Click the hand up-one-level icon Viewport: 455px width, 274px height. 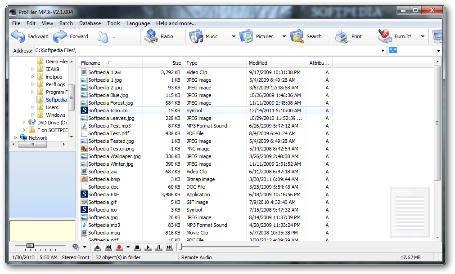(103, 37)
